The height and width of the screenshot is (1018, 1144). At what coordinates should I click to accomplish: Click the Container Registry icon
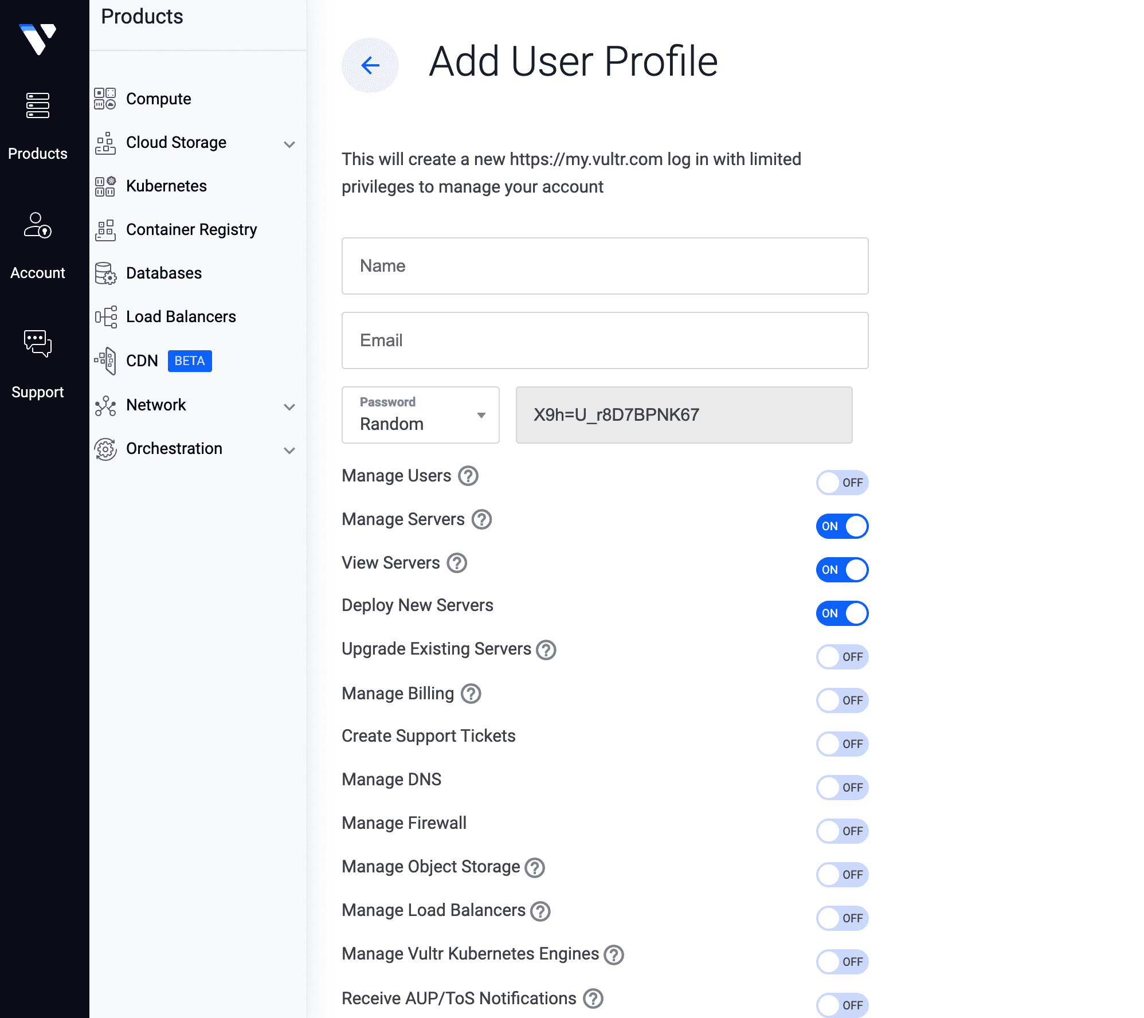tap(106, 230)
